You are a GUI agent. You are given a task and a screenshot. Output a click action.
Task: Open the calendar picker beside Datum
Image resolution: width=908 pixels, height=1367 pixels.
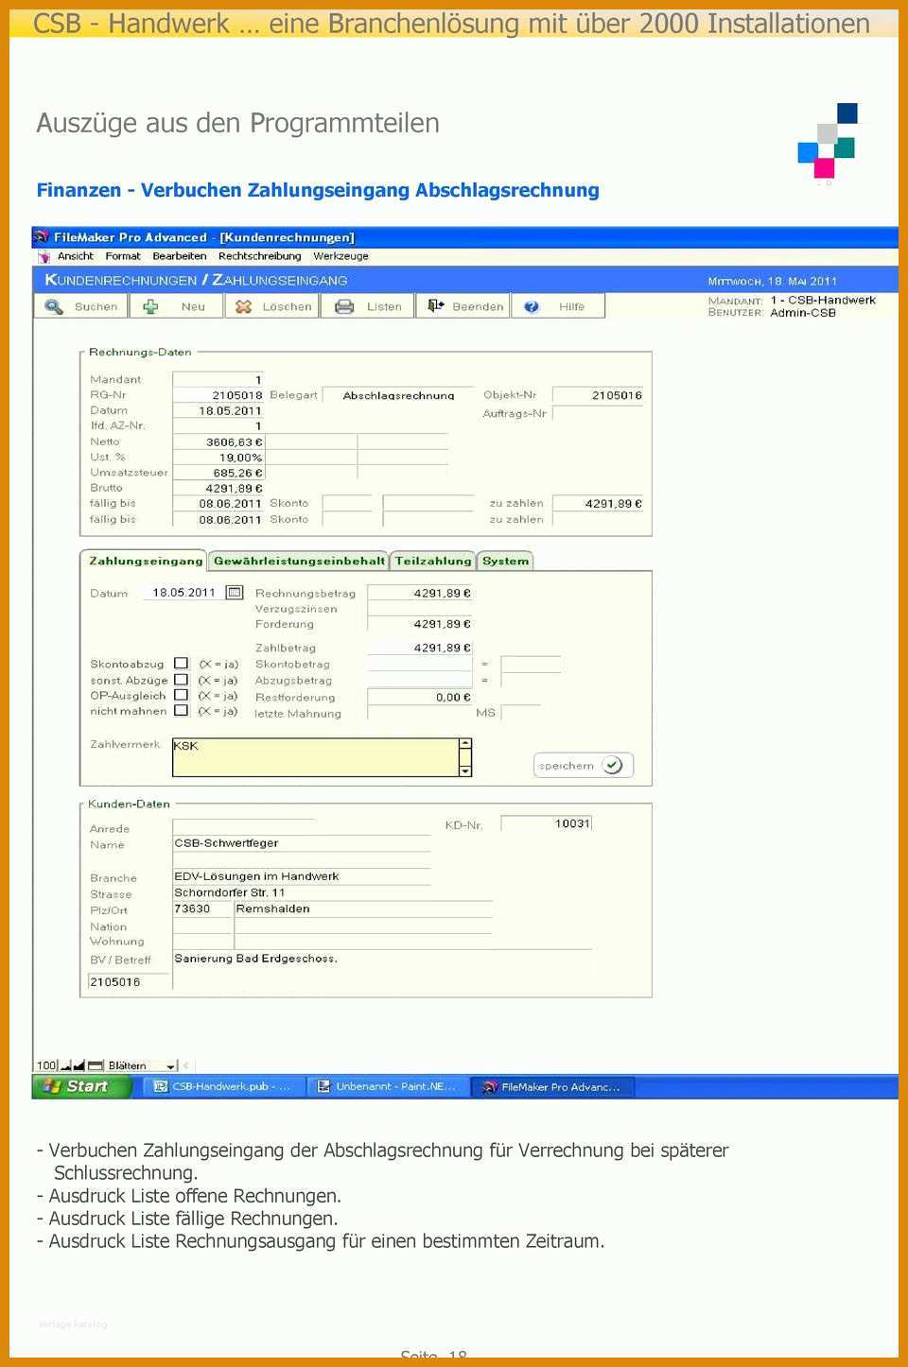[235, 592]
